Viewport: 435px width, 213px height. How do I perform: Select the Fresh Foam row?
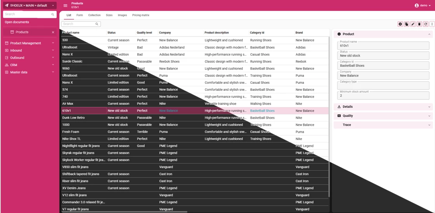point(195,132)
